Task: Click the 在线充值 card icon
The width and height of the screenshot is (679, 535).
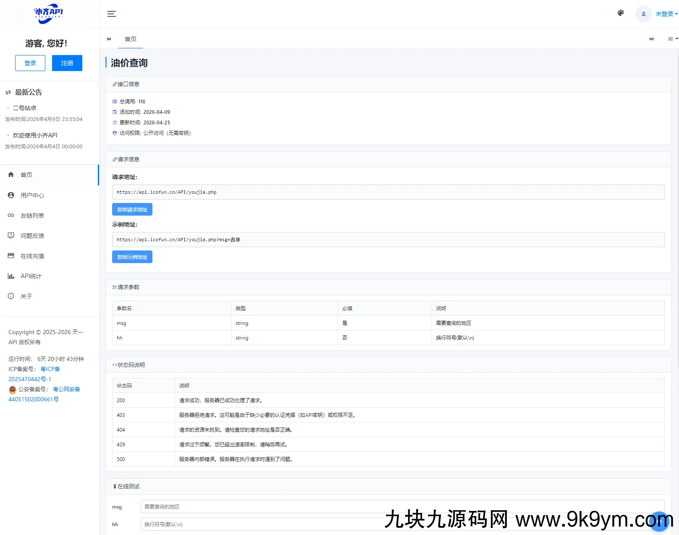Action: [11, 256]
